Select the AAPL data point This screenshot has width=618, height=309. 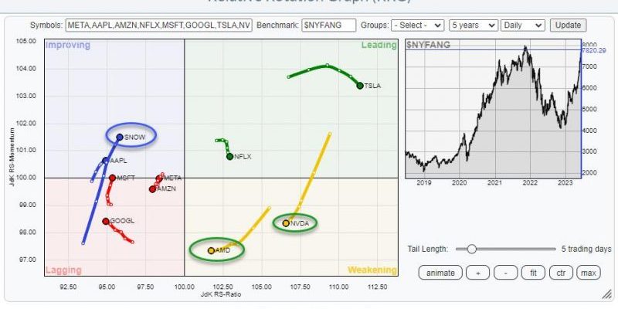[105, 161]
